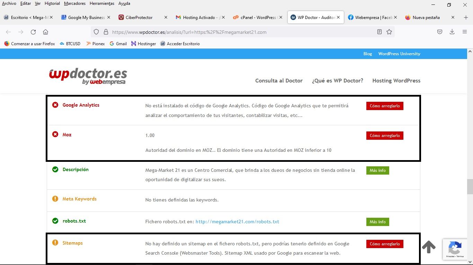The height and width of the screenshot is (265, 473).
Task: Click the orange warning icon beside Meta Keywords
Action: coord(55,199)
